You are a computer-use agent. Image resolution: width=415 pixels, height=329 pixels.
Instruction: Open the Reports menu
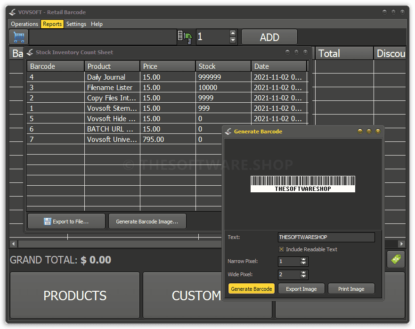pyautogui.click(x=52, y=24)
